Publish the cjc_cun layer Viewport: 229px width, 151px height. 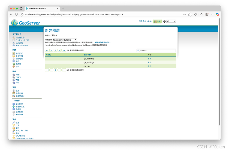click(x=149, y=66)
